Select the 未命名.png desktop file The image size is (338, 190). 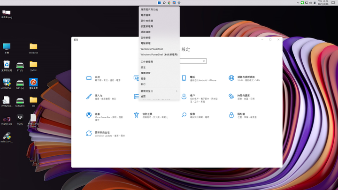(x=7, y=14)
